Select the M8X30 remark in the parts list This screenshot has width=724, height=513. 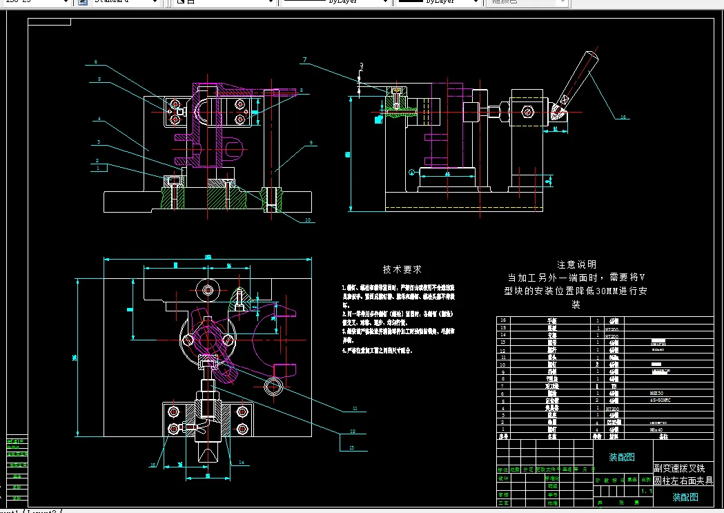click(x=656, y=394)
